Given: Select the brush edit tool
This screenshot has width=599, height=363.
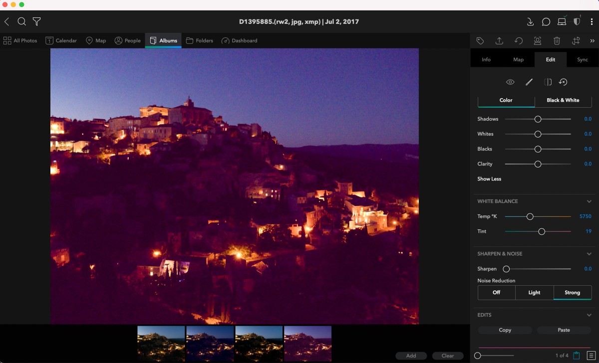Looking at the screenshot, I should click(x=529, y=82).
